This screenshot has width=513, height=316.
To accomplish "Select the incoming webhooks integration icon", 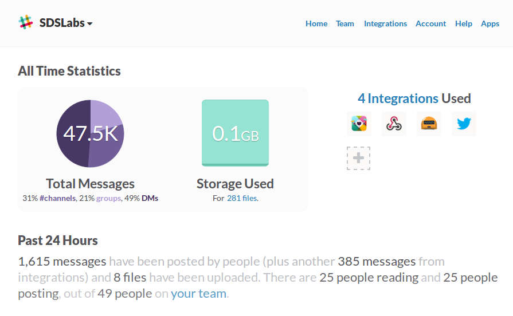I will [394, 124].
